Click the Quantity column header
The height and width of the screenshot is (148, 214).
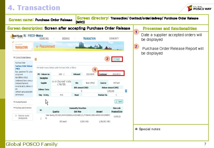(56, 112)
